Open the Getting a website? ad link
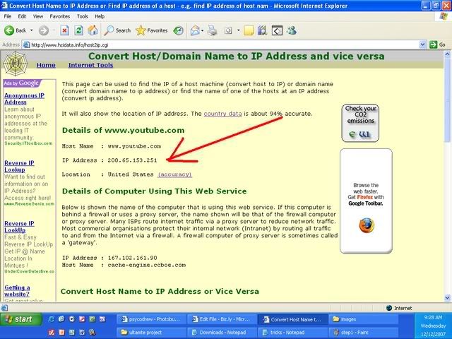 17,291
